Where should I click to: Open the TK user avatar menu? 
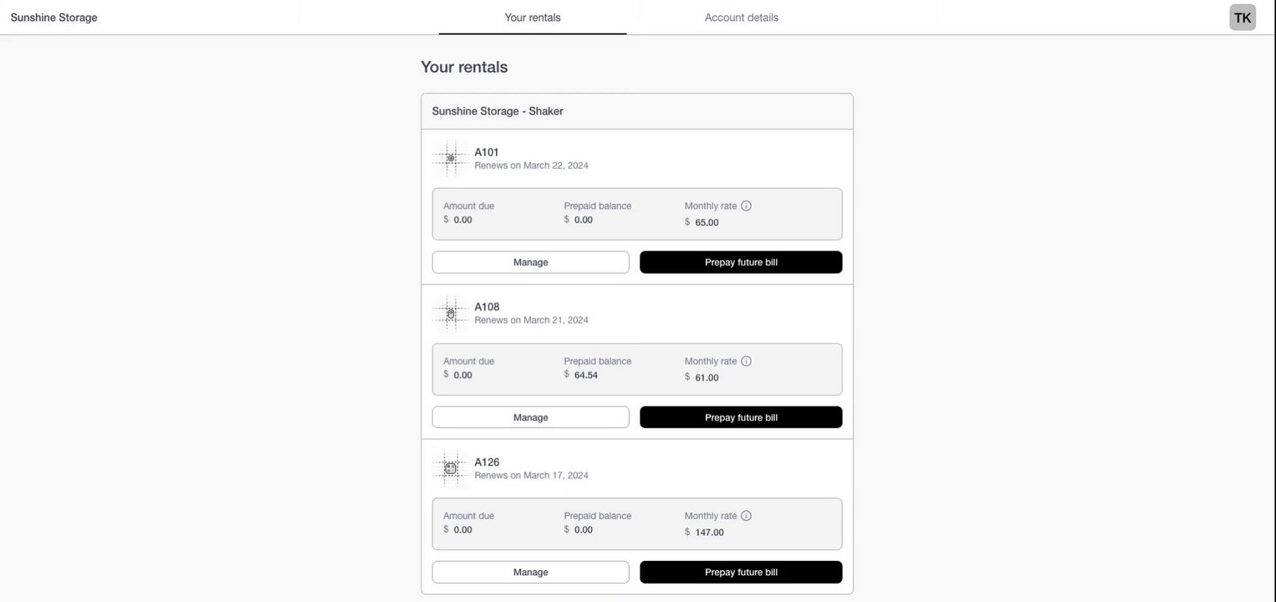[1242, 18]
